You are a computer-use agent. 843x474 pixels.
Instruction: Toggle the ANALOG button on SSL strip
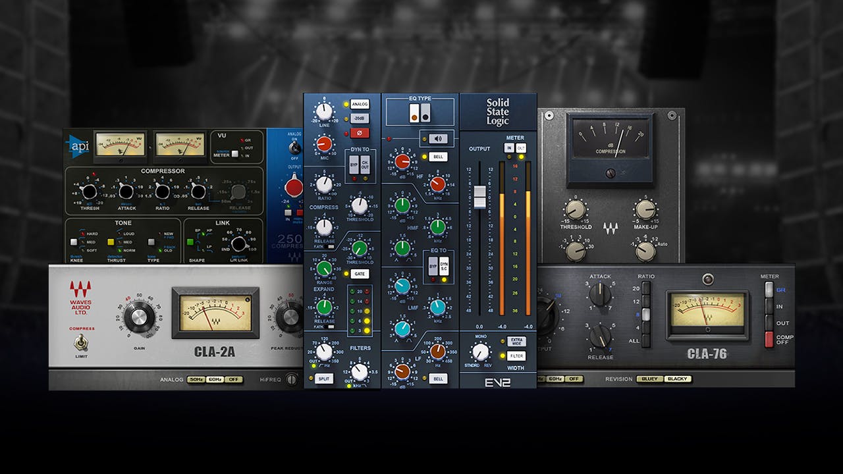(x=359, y=104)
